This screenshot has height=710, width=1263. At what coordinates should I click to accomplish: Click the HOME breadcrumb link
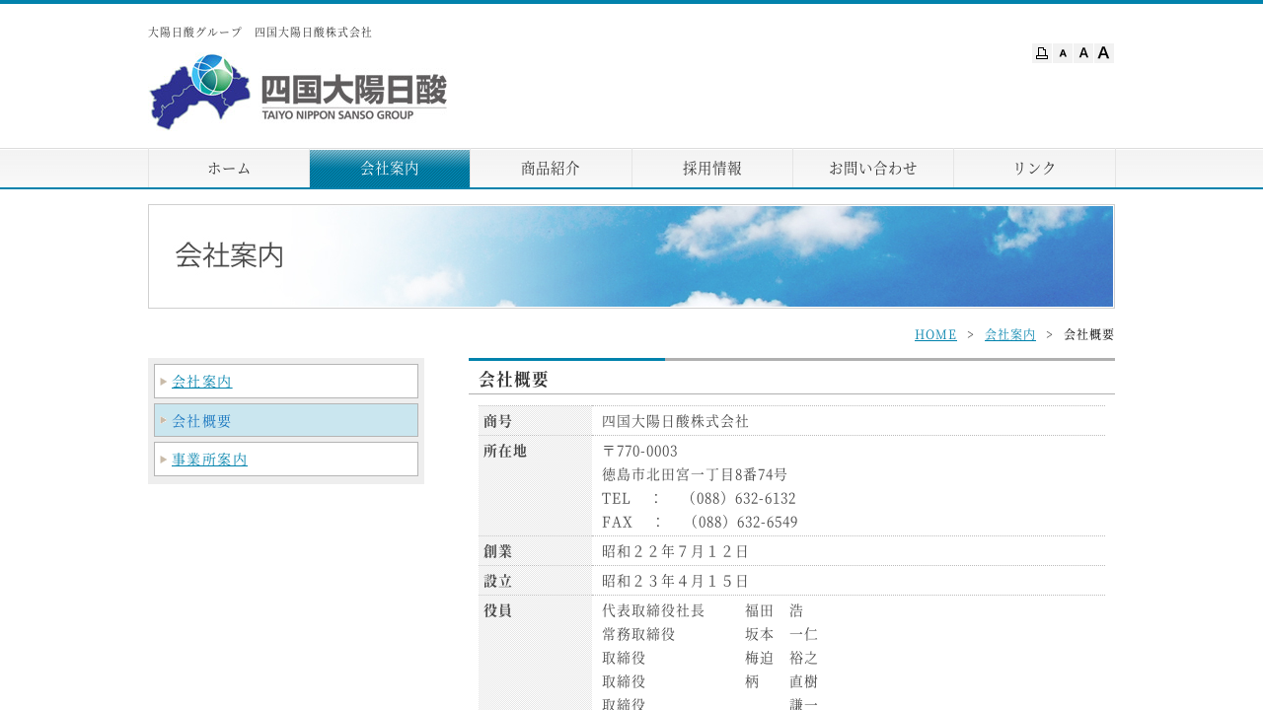(x=935, y=334)
